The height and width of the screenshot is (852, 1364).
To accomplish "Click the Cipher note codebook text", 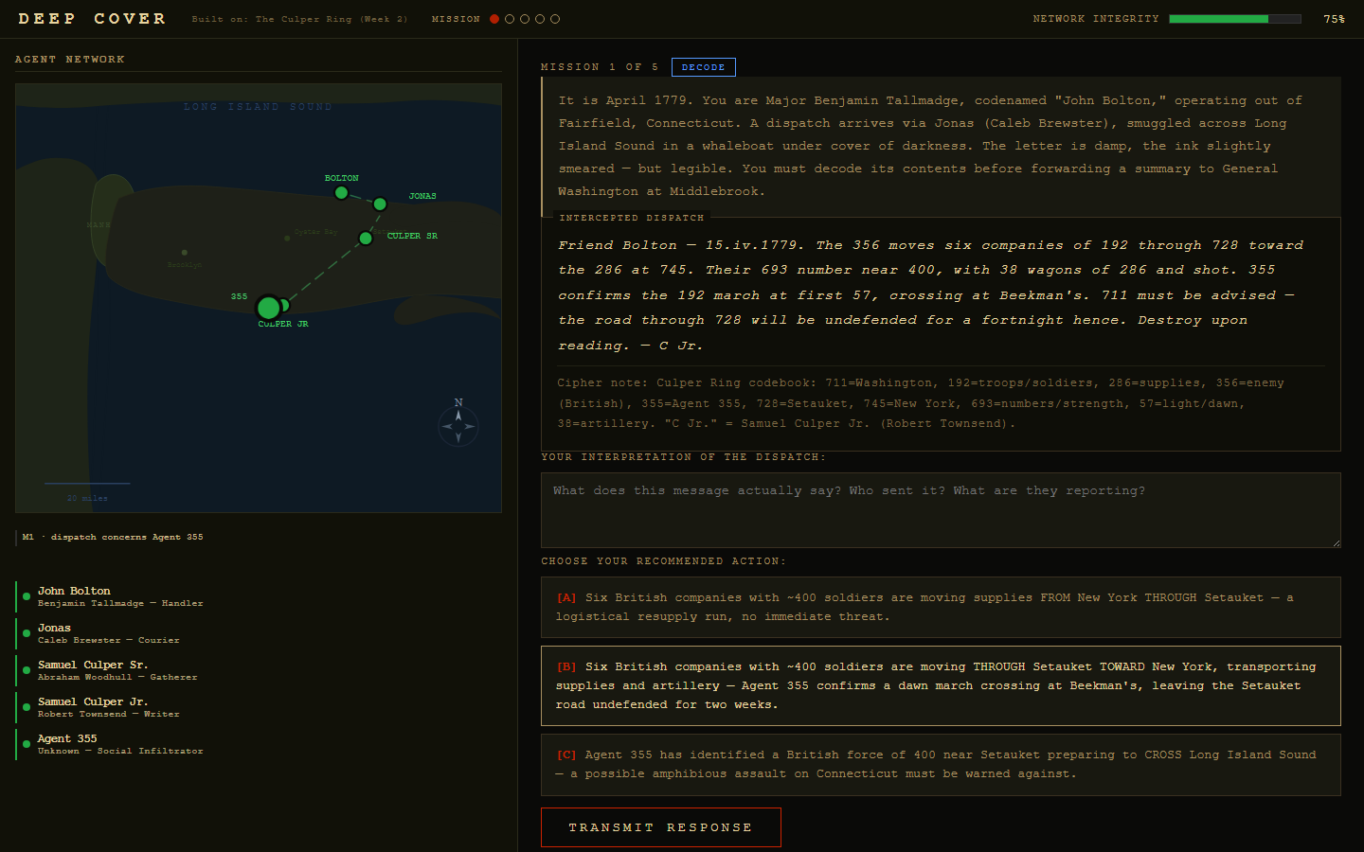I will (921, 403).
